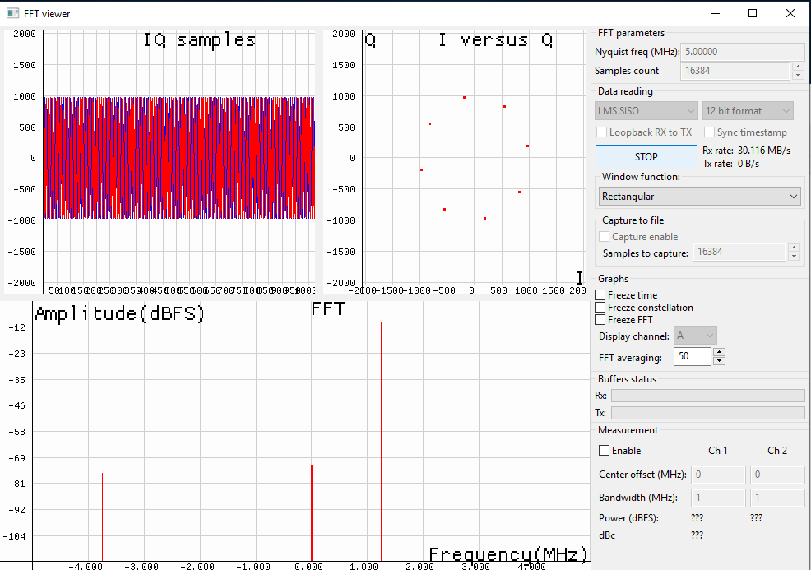Check the Freeze FFT option
Screen dimensions: 811x570
(600, 320)
